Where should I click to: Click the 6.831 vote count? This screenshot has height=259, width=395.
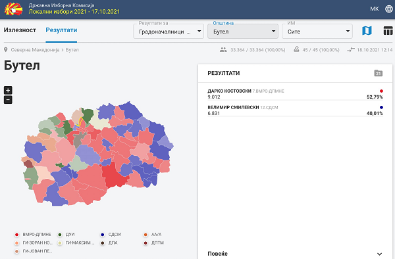(x=213, y=113)
